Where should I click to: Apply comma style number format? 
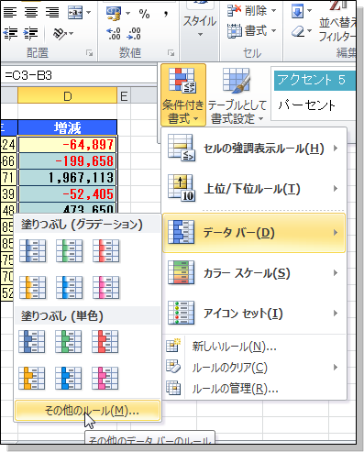click(x=166, y=14)
